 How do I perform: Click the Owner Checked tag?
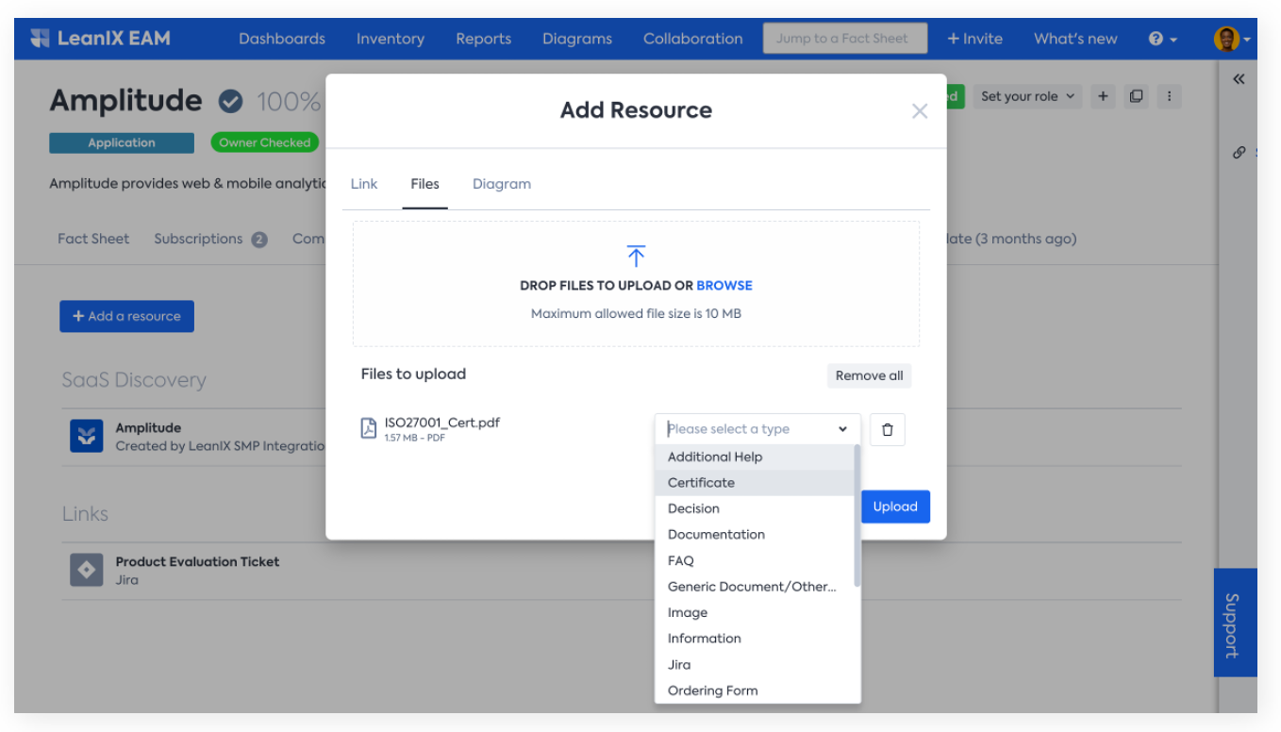point(265,142)
